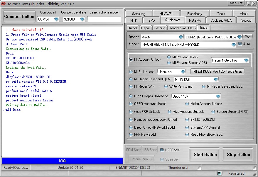
Task: Open the Repair sub-tab
Action: [x=146, y=28]
